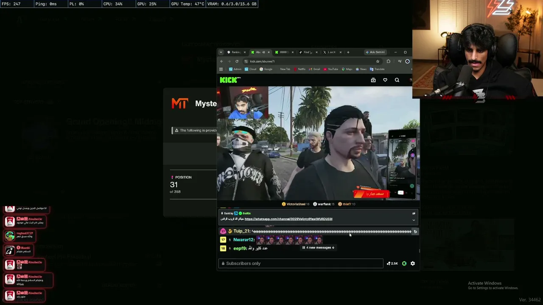Reload the Kick page

tap(237, 61)
